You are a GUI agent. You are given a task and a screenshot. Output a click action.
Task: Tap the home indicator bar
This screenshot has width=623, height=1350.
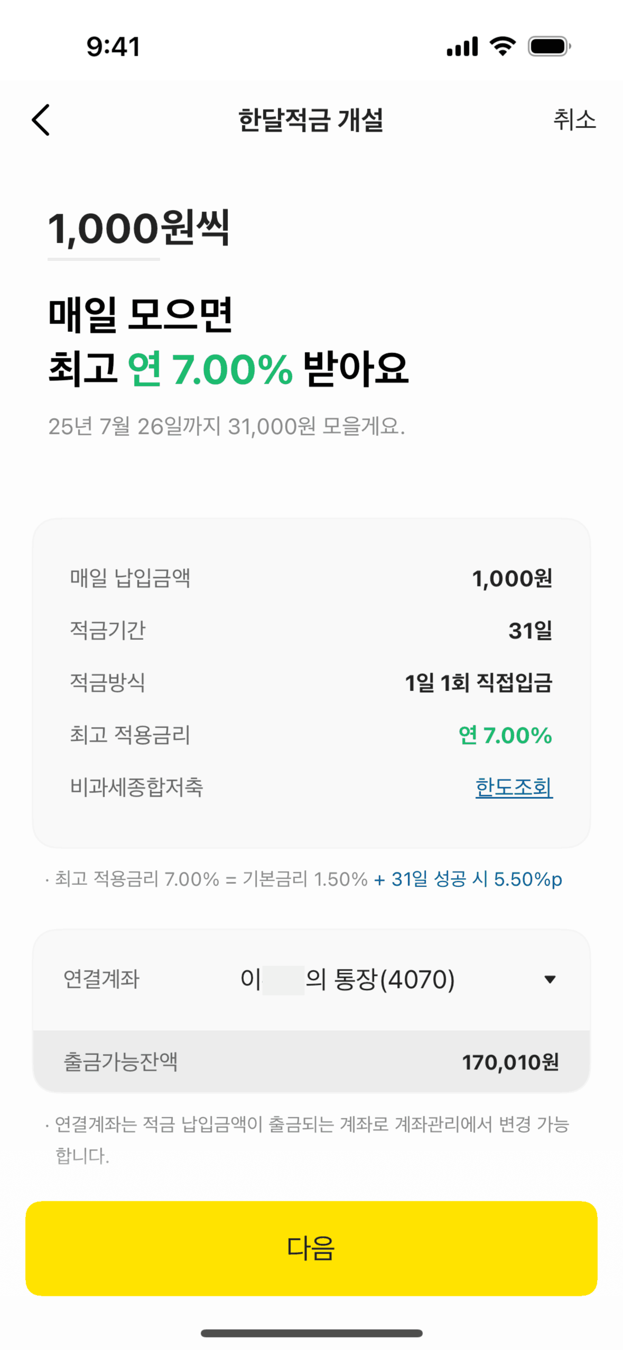[x=311, y=1333]
